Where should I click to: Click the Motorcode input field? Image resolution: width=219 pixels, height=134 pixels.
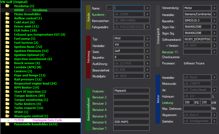click(x=197, y=83)
